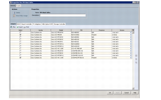The width and height of the screenshot is (161, 100).
Task: Click the Print printer icon
Action: point(25,27)
